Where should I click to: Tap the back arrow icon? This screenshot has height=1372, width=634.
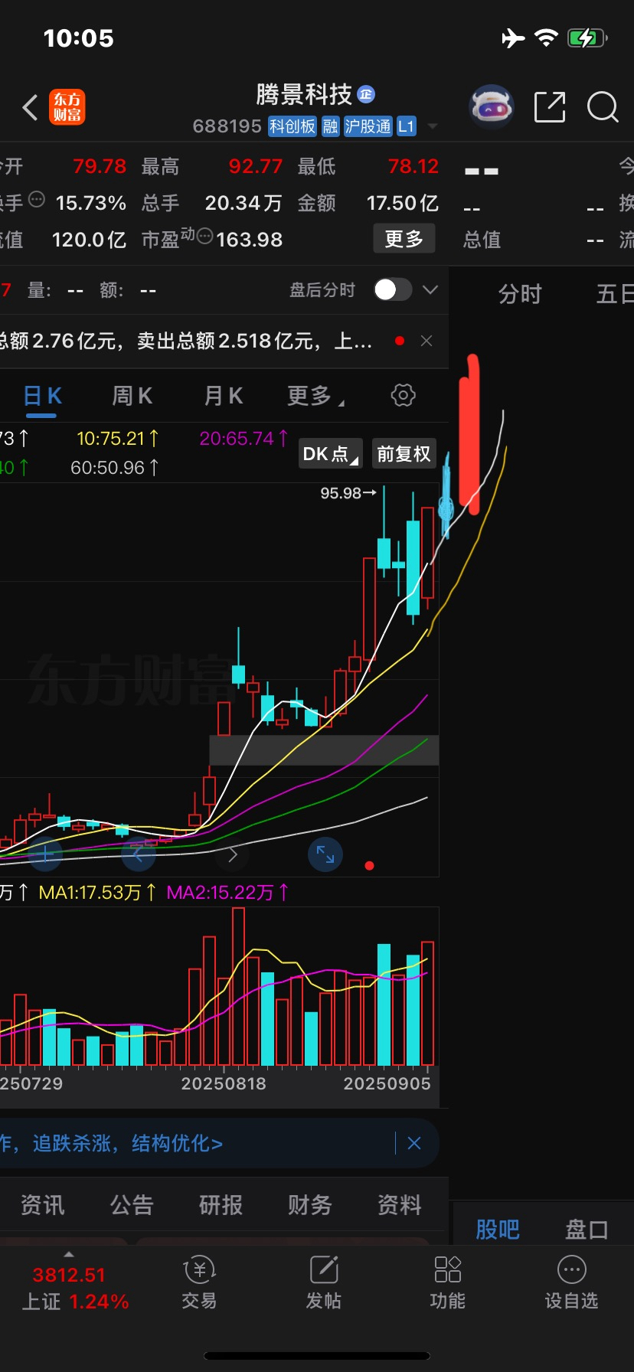30,108
